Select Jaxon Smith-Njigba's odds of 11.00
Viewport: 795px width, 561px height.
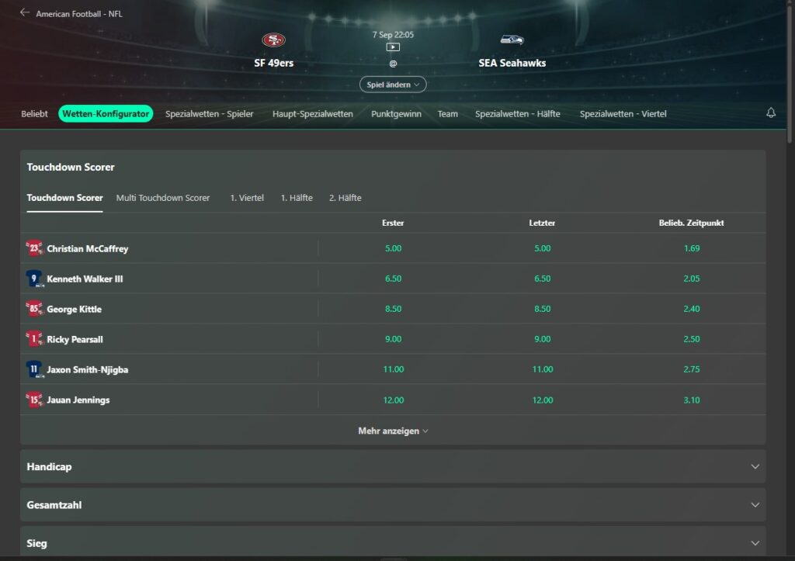[x=393, y=369]
